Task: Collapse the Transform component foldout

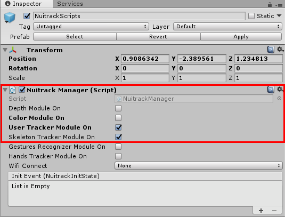Action: [x=5, y=50]
